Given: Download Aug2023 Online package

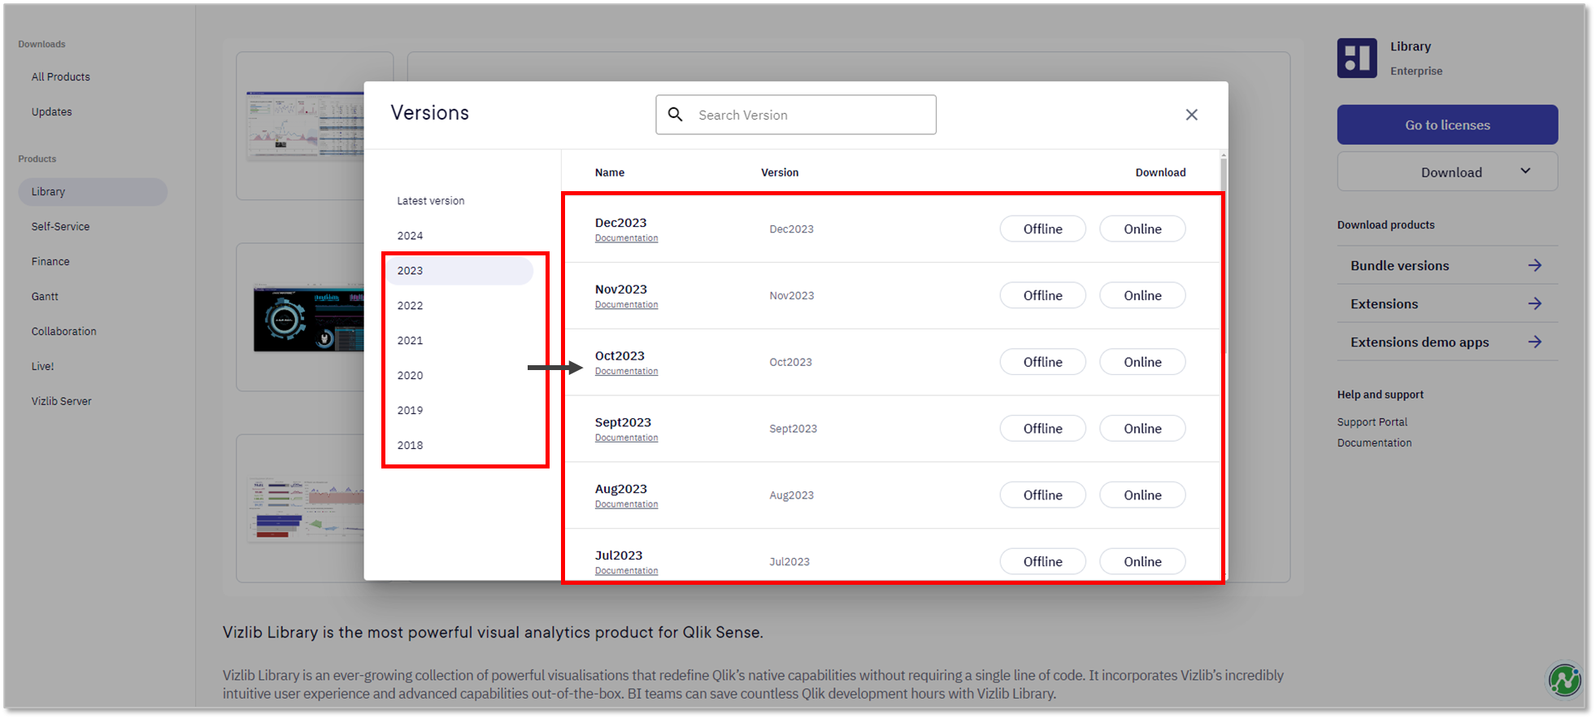Looking at the screenshot, I should (1142, 495).
